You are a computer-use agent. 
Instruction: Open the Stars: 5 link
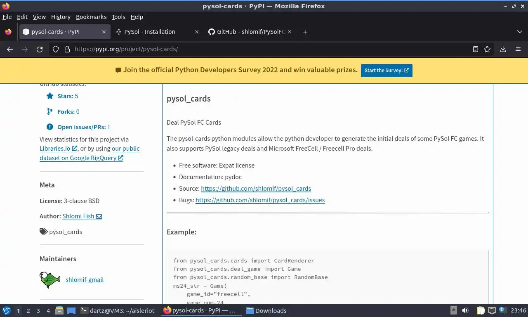coord(68,96)
